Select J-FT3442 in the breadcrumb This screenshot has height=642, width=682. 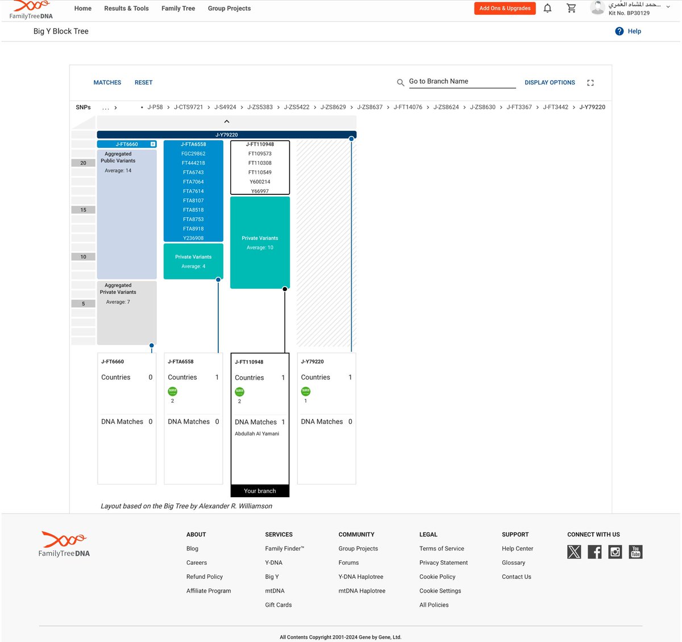(555, 107)
